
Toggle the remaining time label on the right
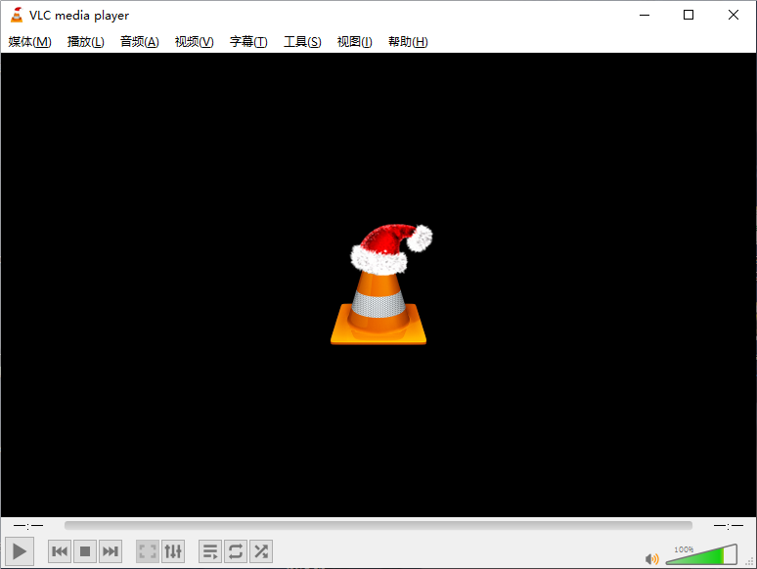[x=729, y=525]
